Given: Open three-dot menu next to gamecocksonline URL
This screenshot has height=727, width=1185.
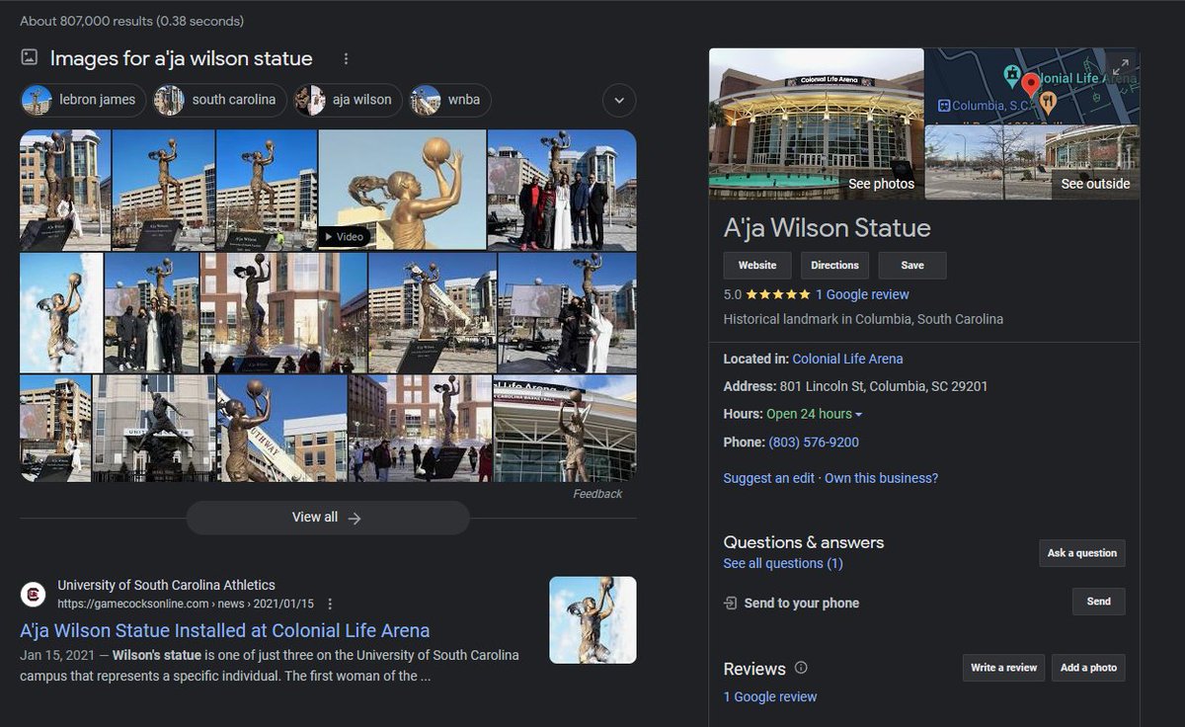Looking at the screenshot, I should click(330, 604).
